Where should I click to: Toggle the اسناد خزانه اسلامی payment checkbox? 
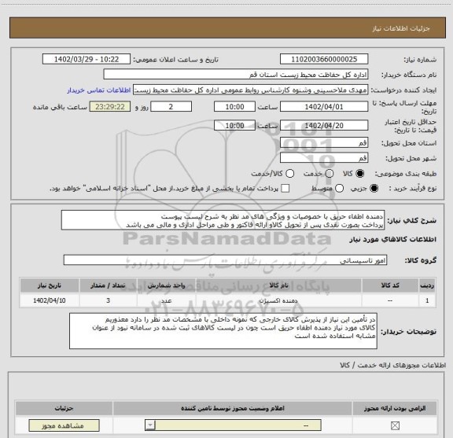(x=285, y=189)
